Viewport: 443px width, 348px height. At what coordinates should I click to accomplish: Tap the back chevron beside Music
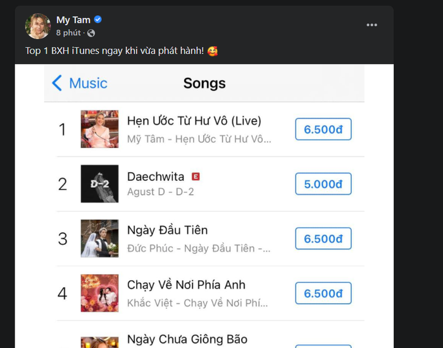coord(57,83)
